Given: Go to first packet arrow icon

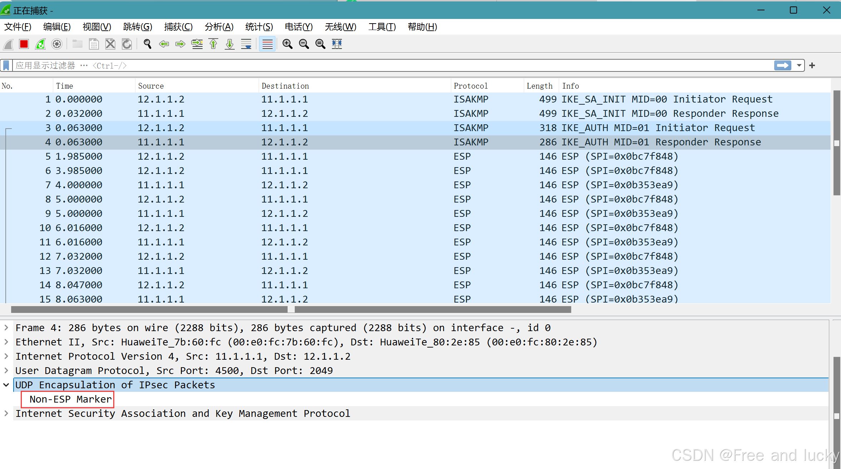Looking at the screenshot, I should tap(213, 44).
